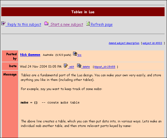
Task: Open the bbpost_id=25655 link
Action: (x=105, y=67)
